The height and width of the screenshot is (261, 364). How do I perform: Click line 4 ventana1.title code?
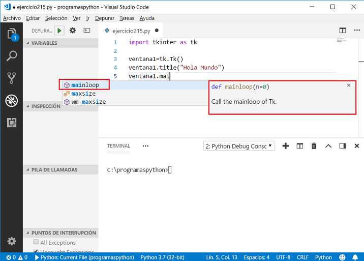176,68
